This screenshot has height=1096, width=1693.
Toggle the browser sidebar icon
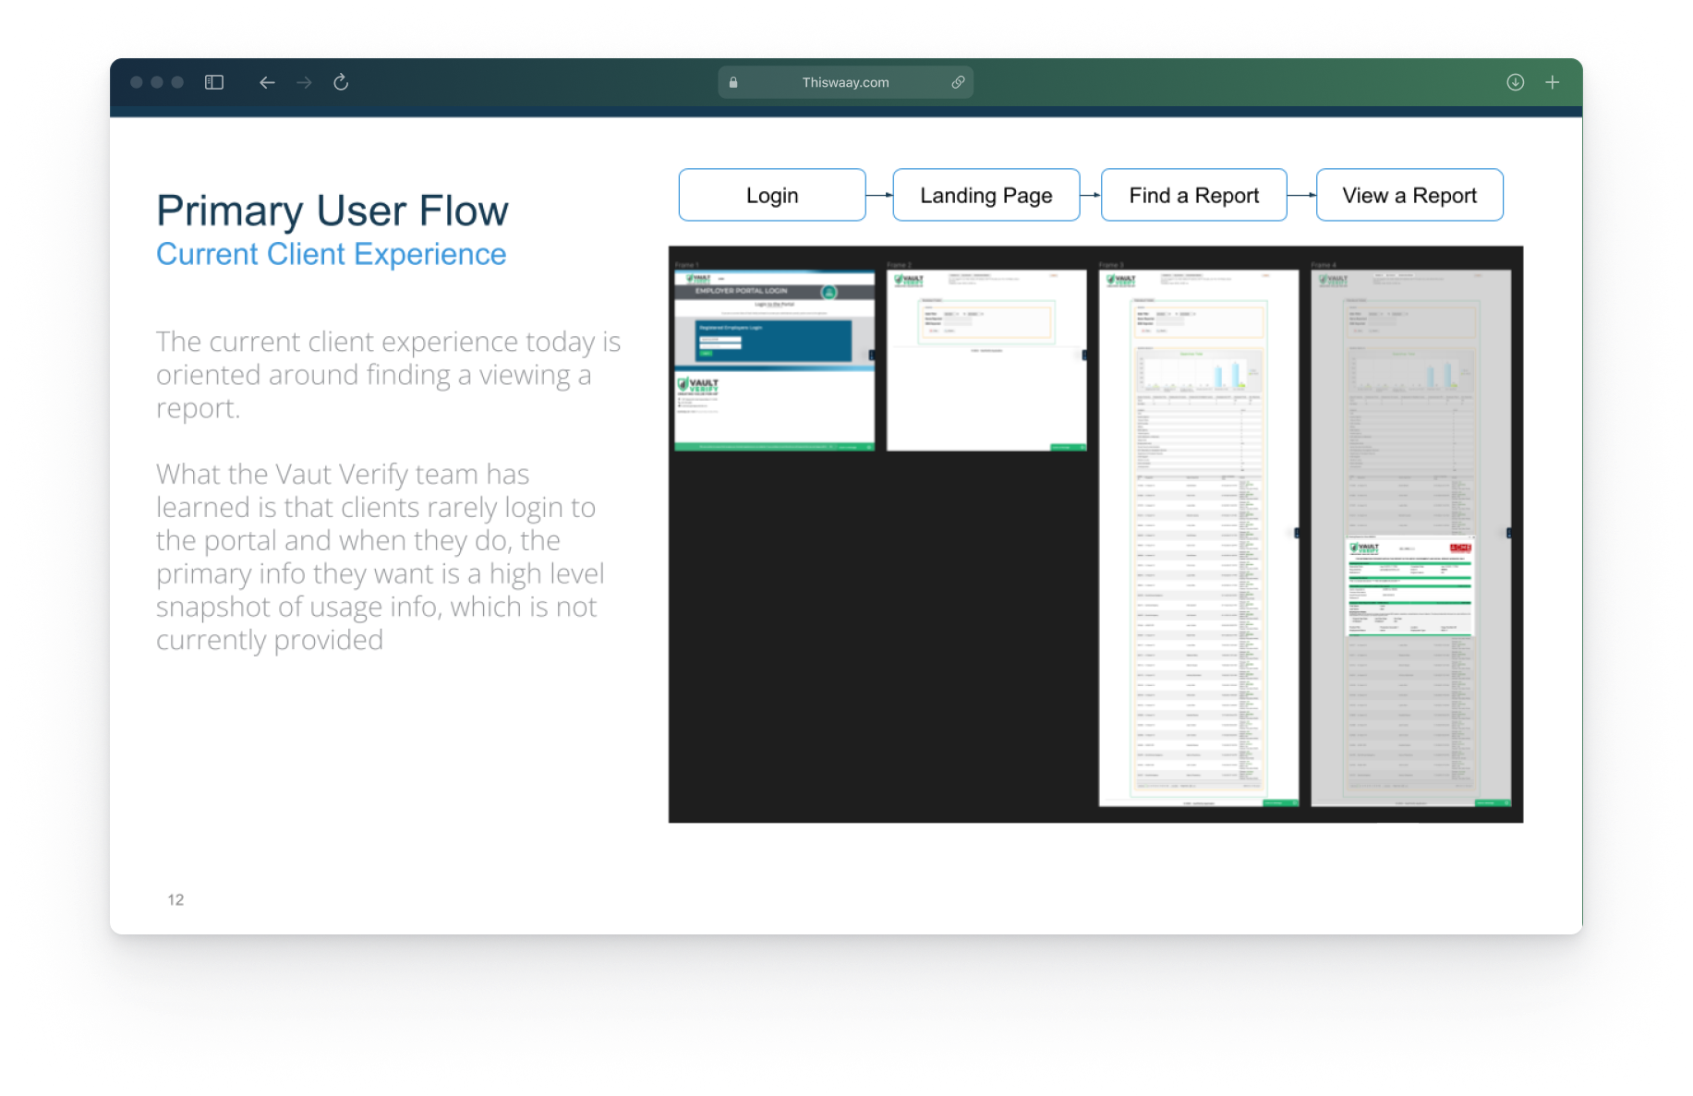click(214, 82)
